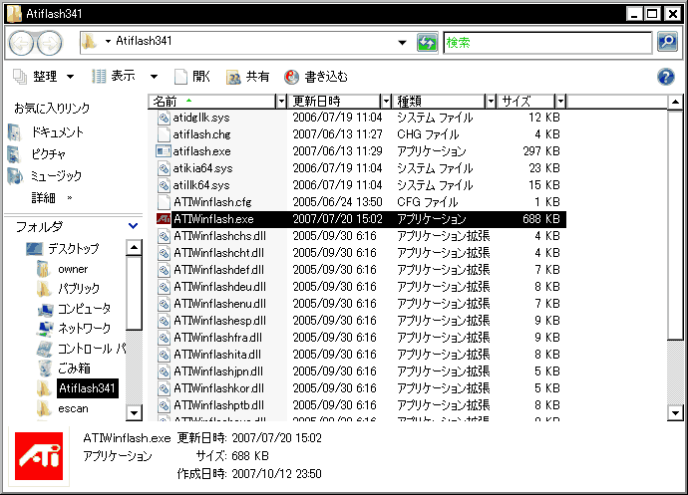This screenshot has height=495, width=688.
Task: Click the atillk64.sys file icon
Action: pyautogui.click(x=164, y=185)
